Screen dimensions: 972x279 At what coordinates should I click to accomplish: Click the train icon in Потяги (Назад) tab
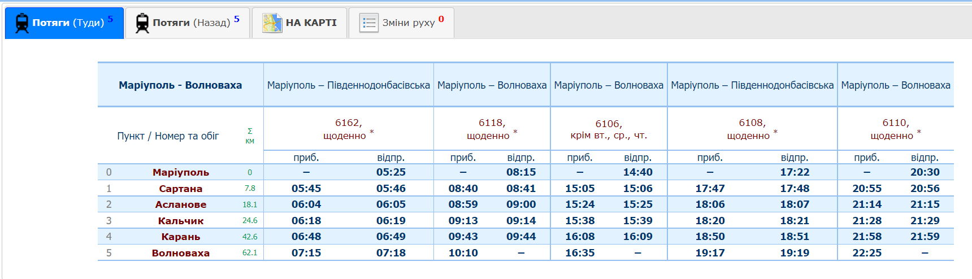tap(142, 23)
